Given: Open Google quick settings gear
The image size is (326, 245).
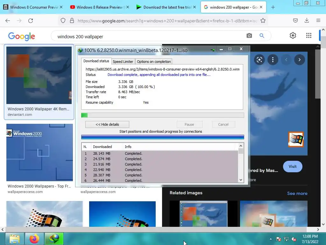Looking at the screenshot, I should pyautogui.click(x=293, y=35).
